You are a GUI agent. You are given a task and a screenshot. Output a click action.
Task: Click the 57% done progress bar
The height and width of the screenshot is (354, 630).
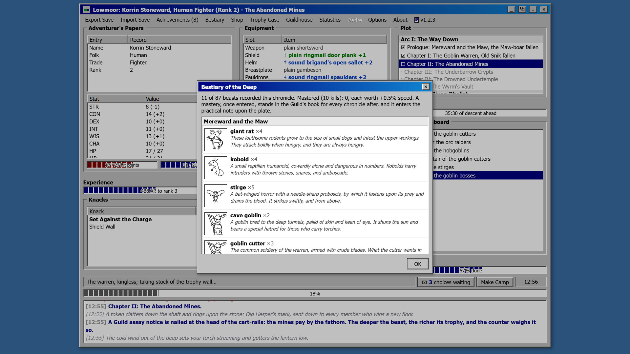[x=489, y=270]
